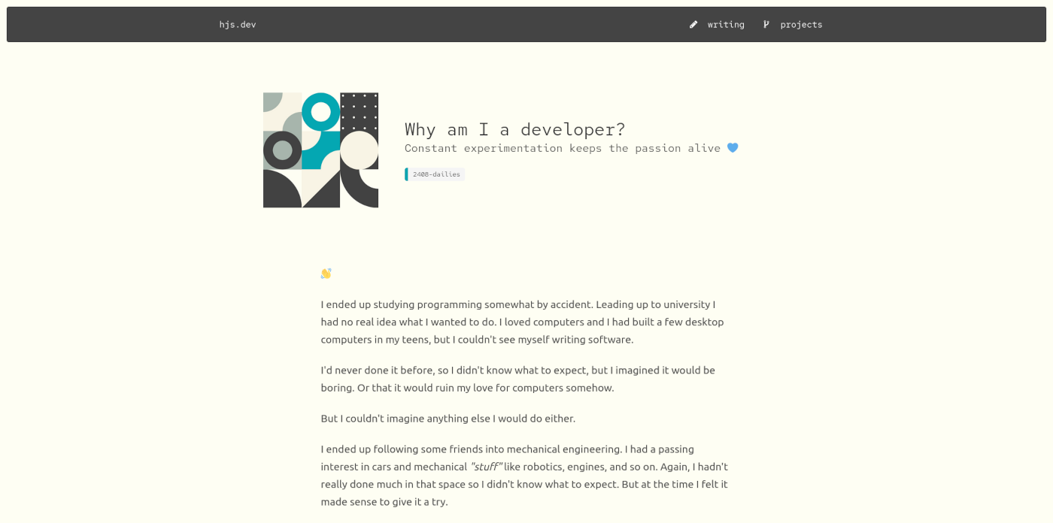The width and height of the screenshot is (1053, 523).
Task: Click the waving hand emoji above the article
Action: coord(326,274)
